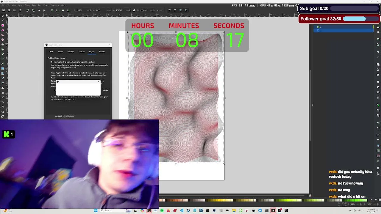Open the Windows Start menu
The height and width of the screenshot is (214, 381).
click(96, 210)
